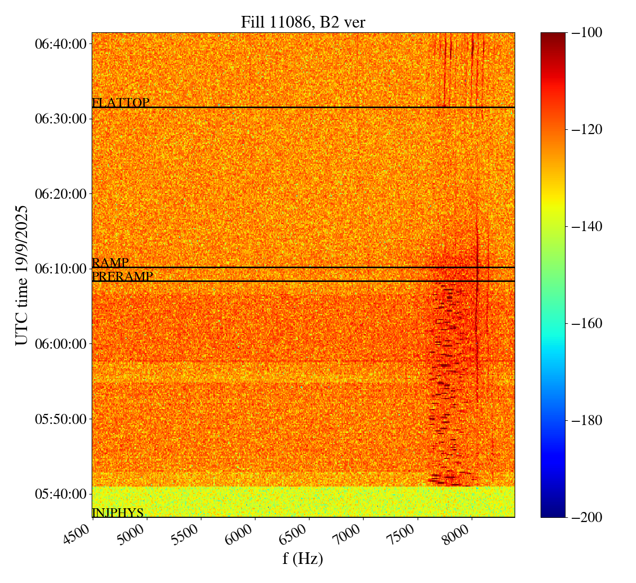Click the dark red top of the colorbar
The width and height of the screenshot is (636, 583).
click(x=553, y=36)
